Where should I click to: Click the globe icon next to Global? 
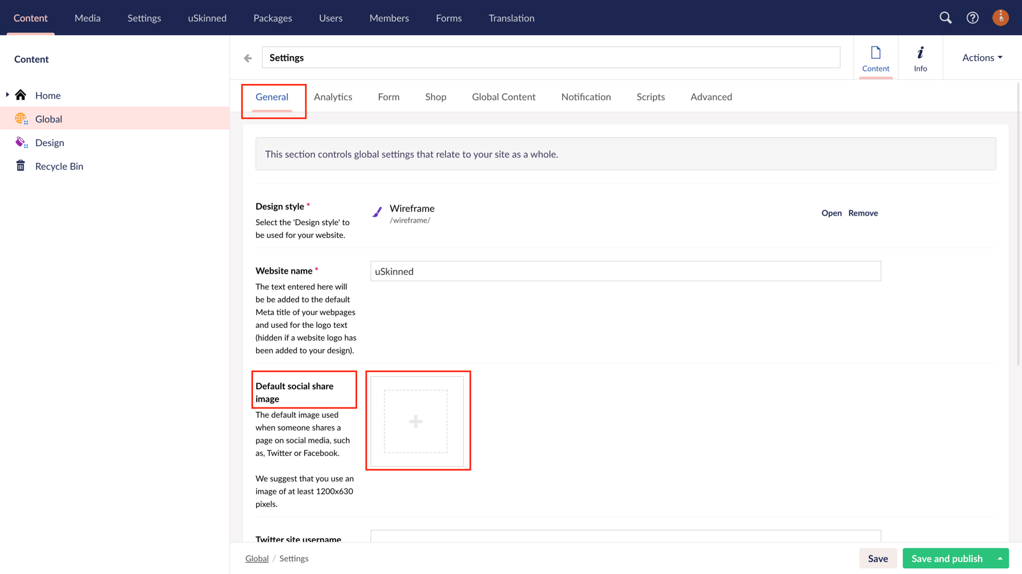pos(21,119)
